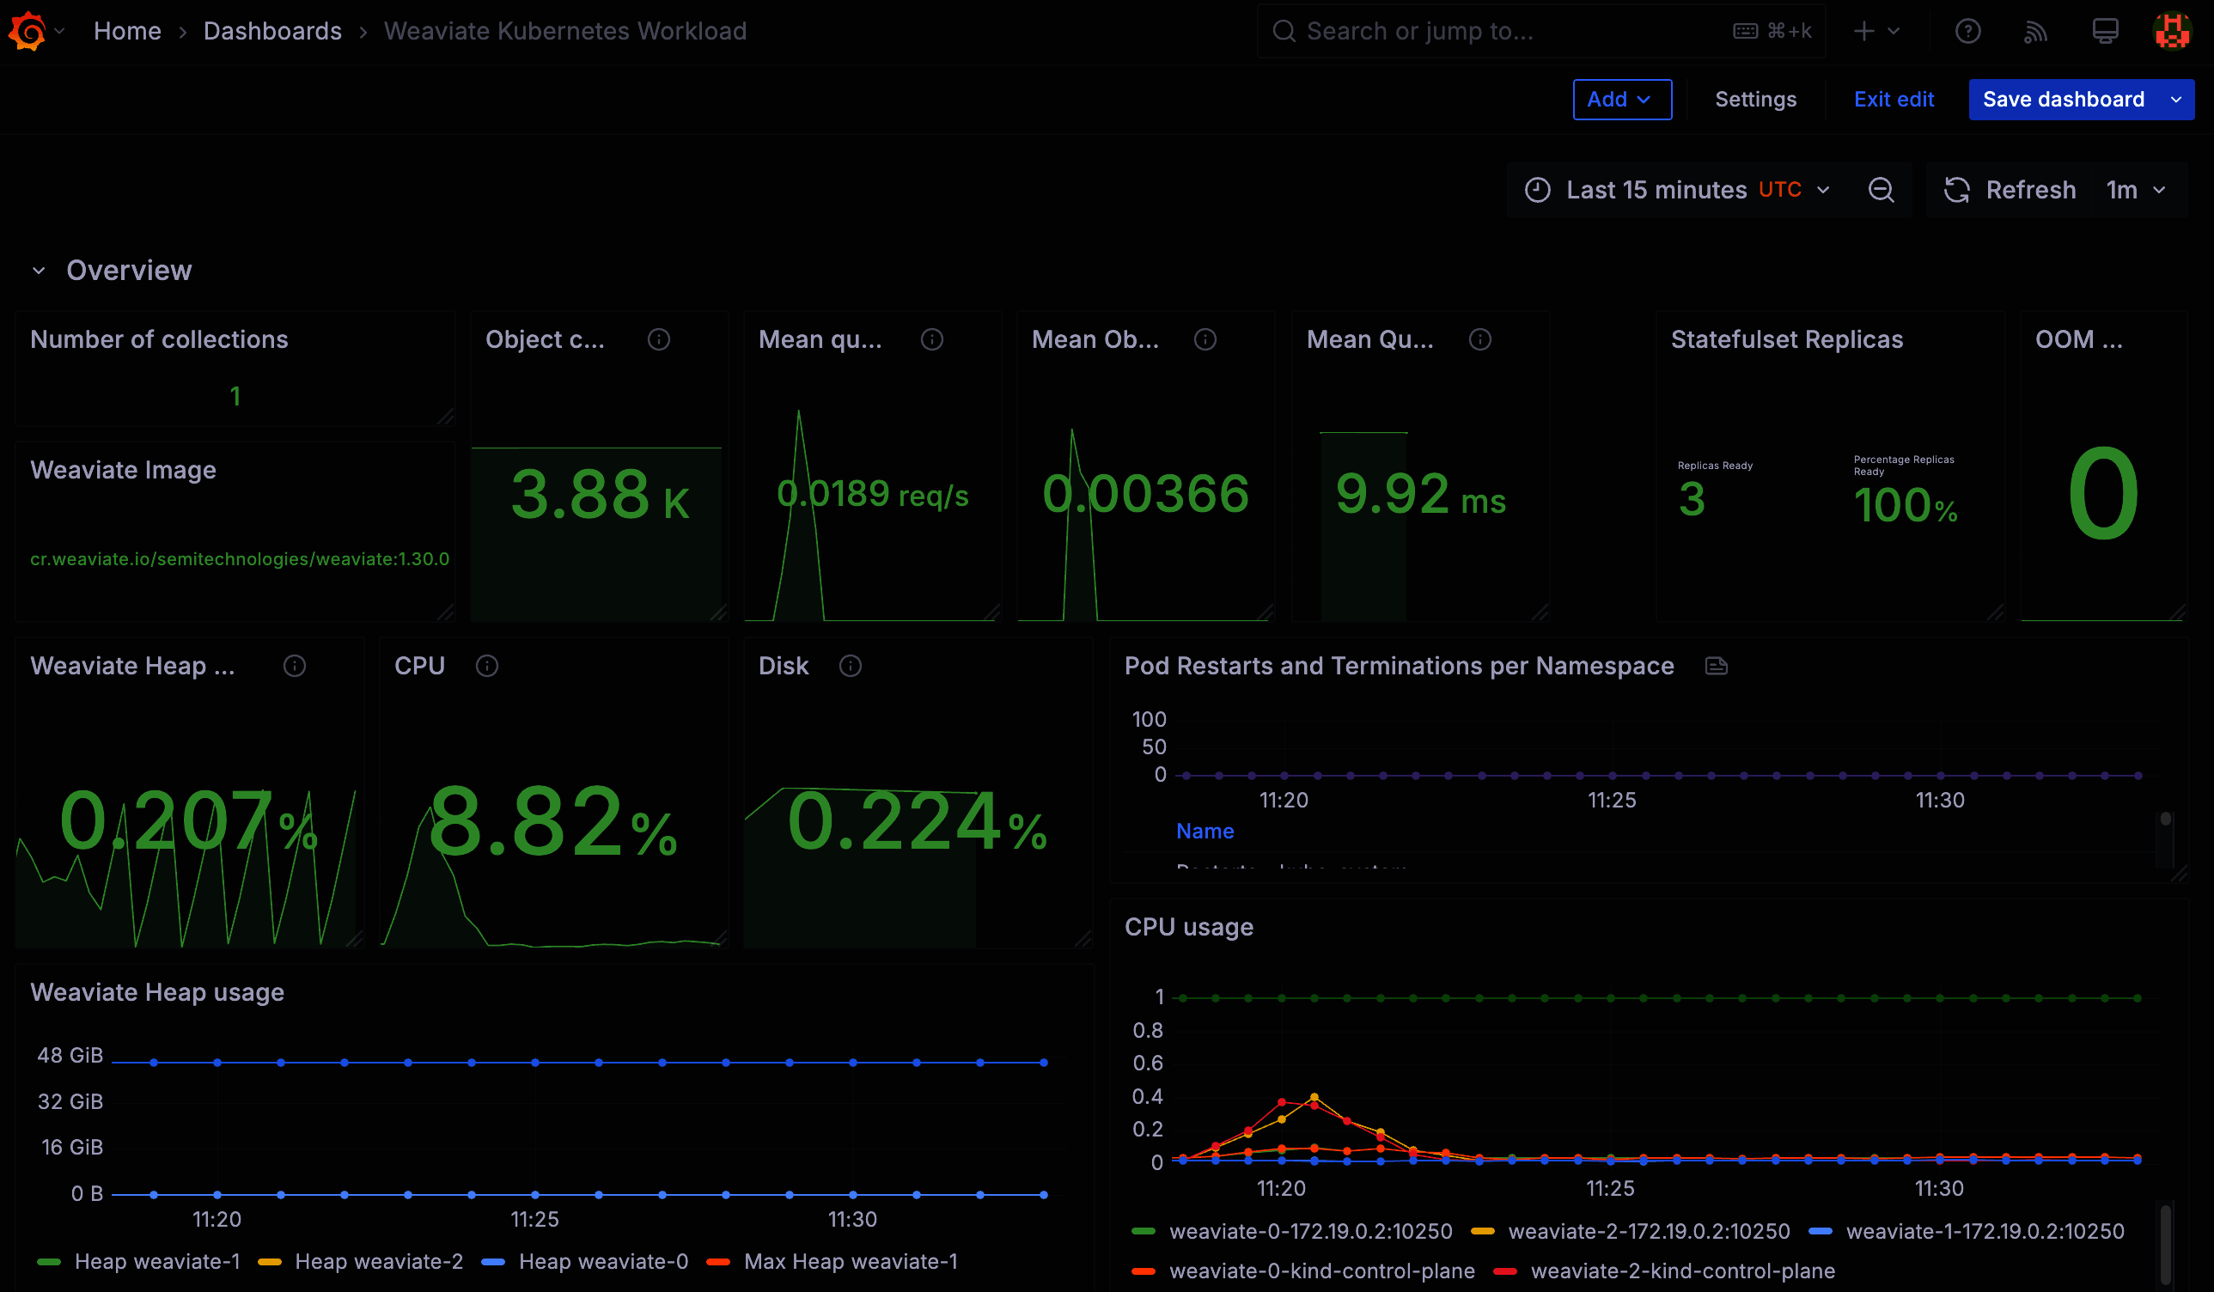Open the 1m refresh interval dropdown

click(x=2135, y=190)
